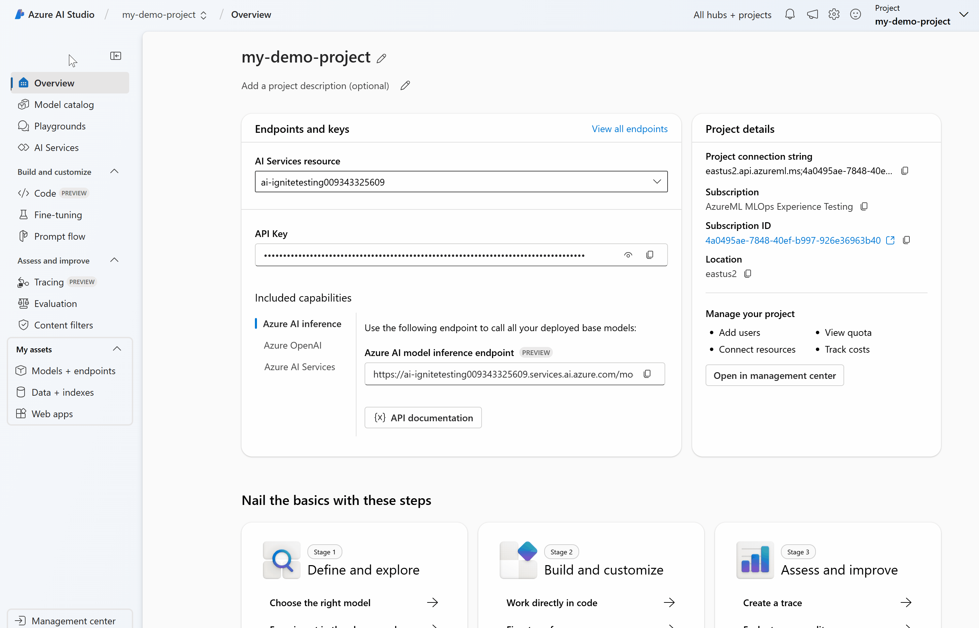Copy the project connection string
Screen dimensions: 979x628
[x=905, y=171]
